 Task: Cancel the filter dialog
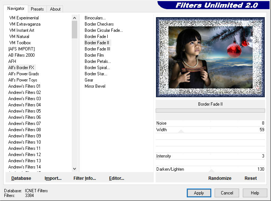(x=227, y=193)
